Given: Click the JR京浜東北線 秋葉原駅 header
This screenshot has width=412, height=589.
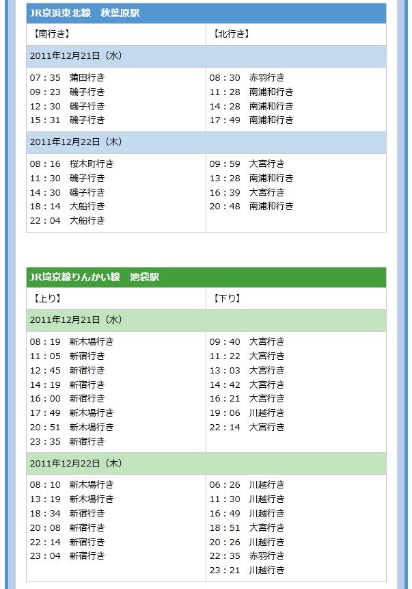Looking at the screenshot, I should [x=206, y=13].
